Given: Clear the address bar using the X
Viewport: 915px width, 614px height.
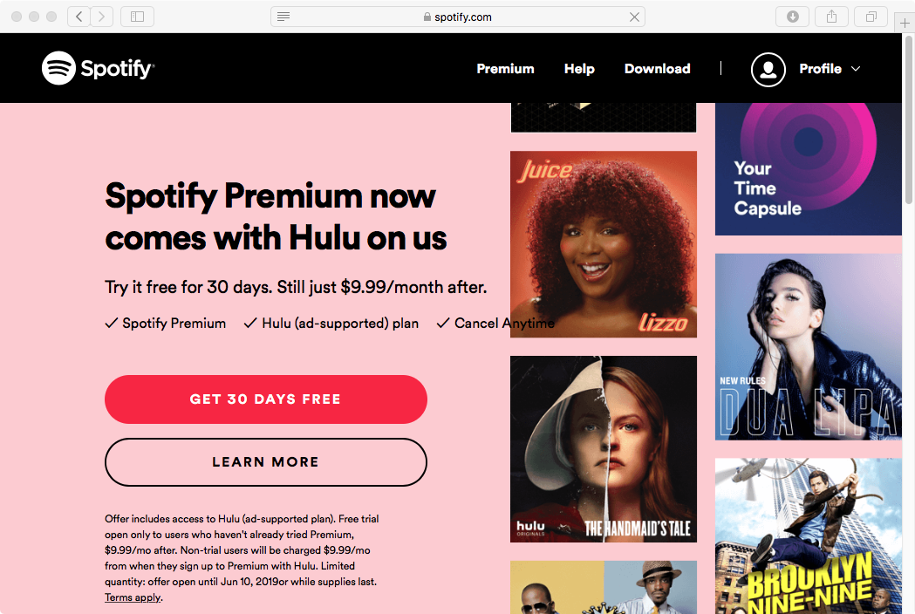Looking at the screenshot, I should 635,17.
